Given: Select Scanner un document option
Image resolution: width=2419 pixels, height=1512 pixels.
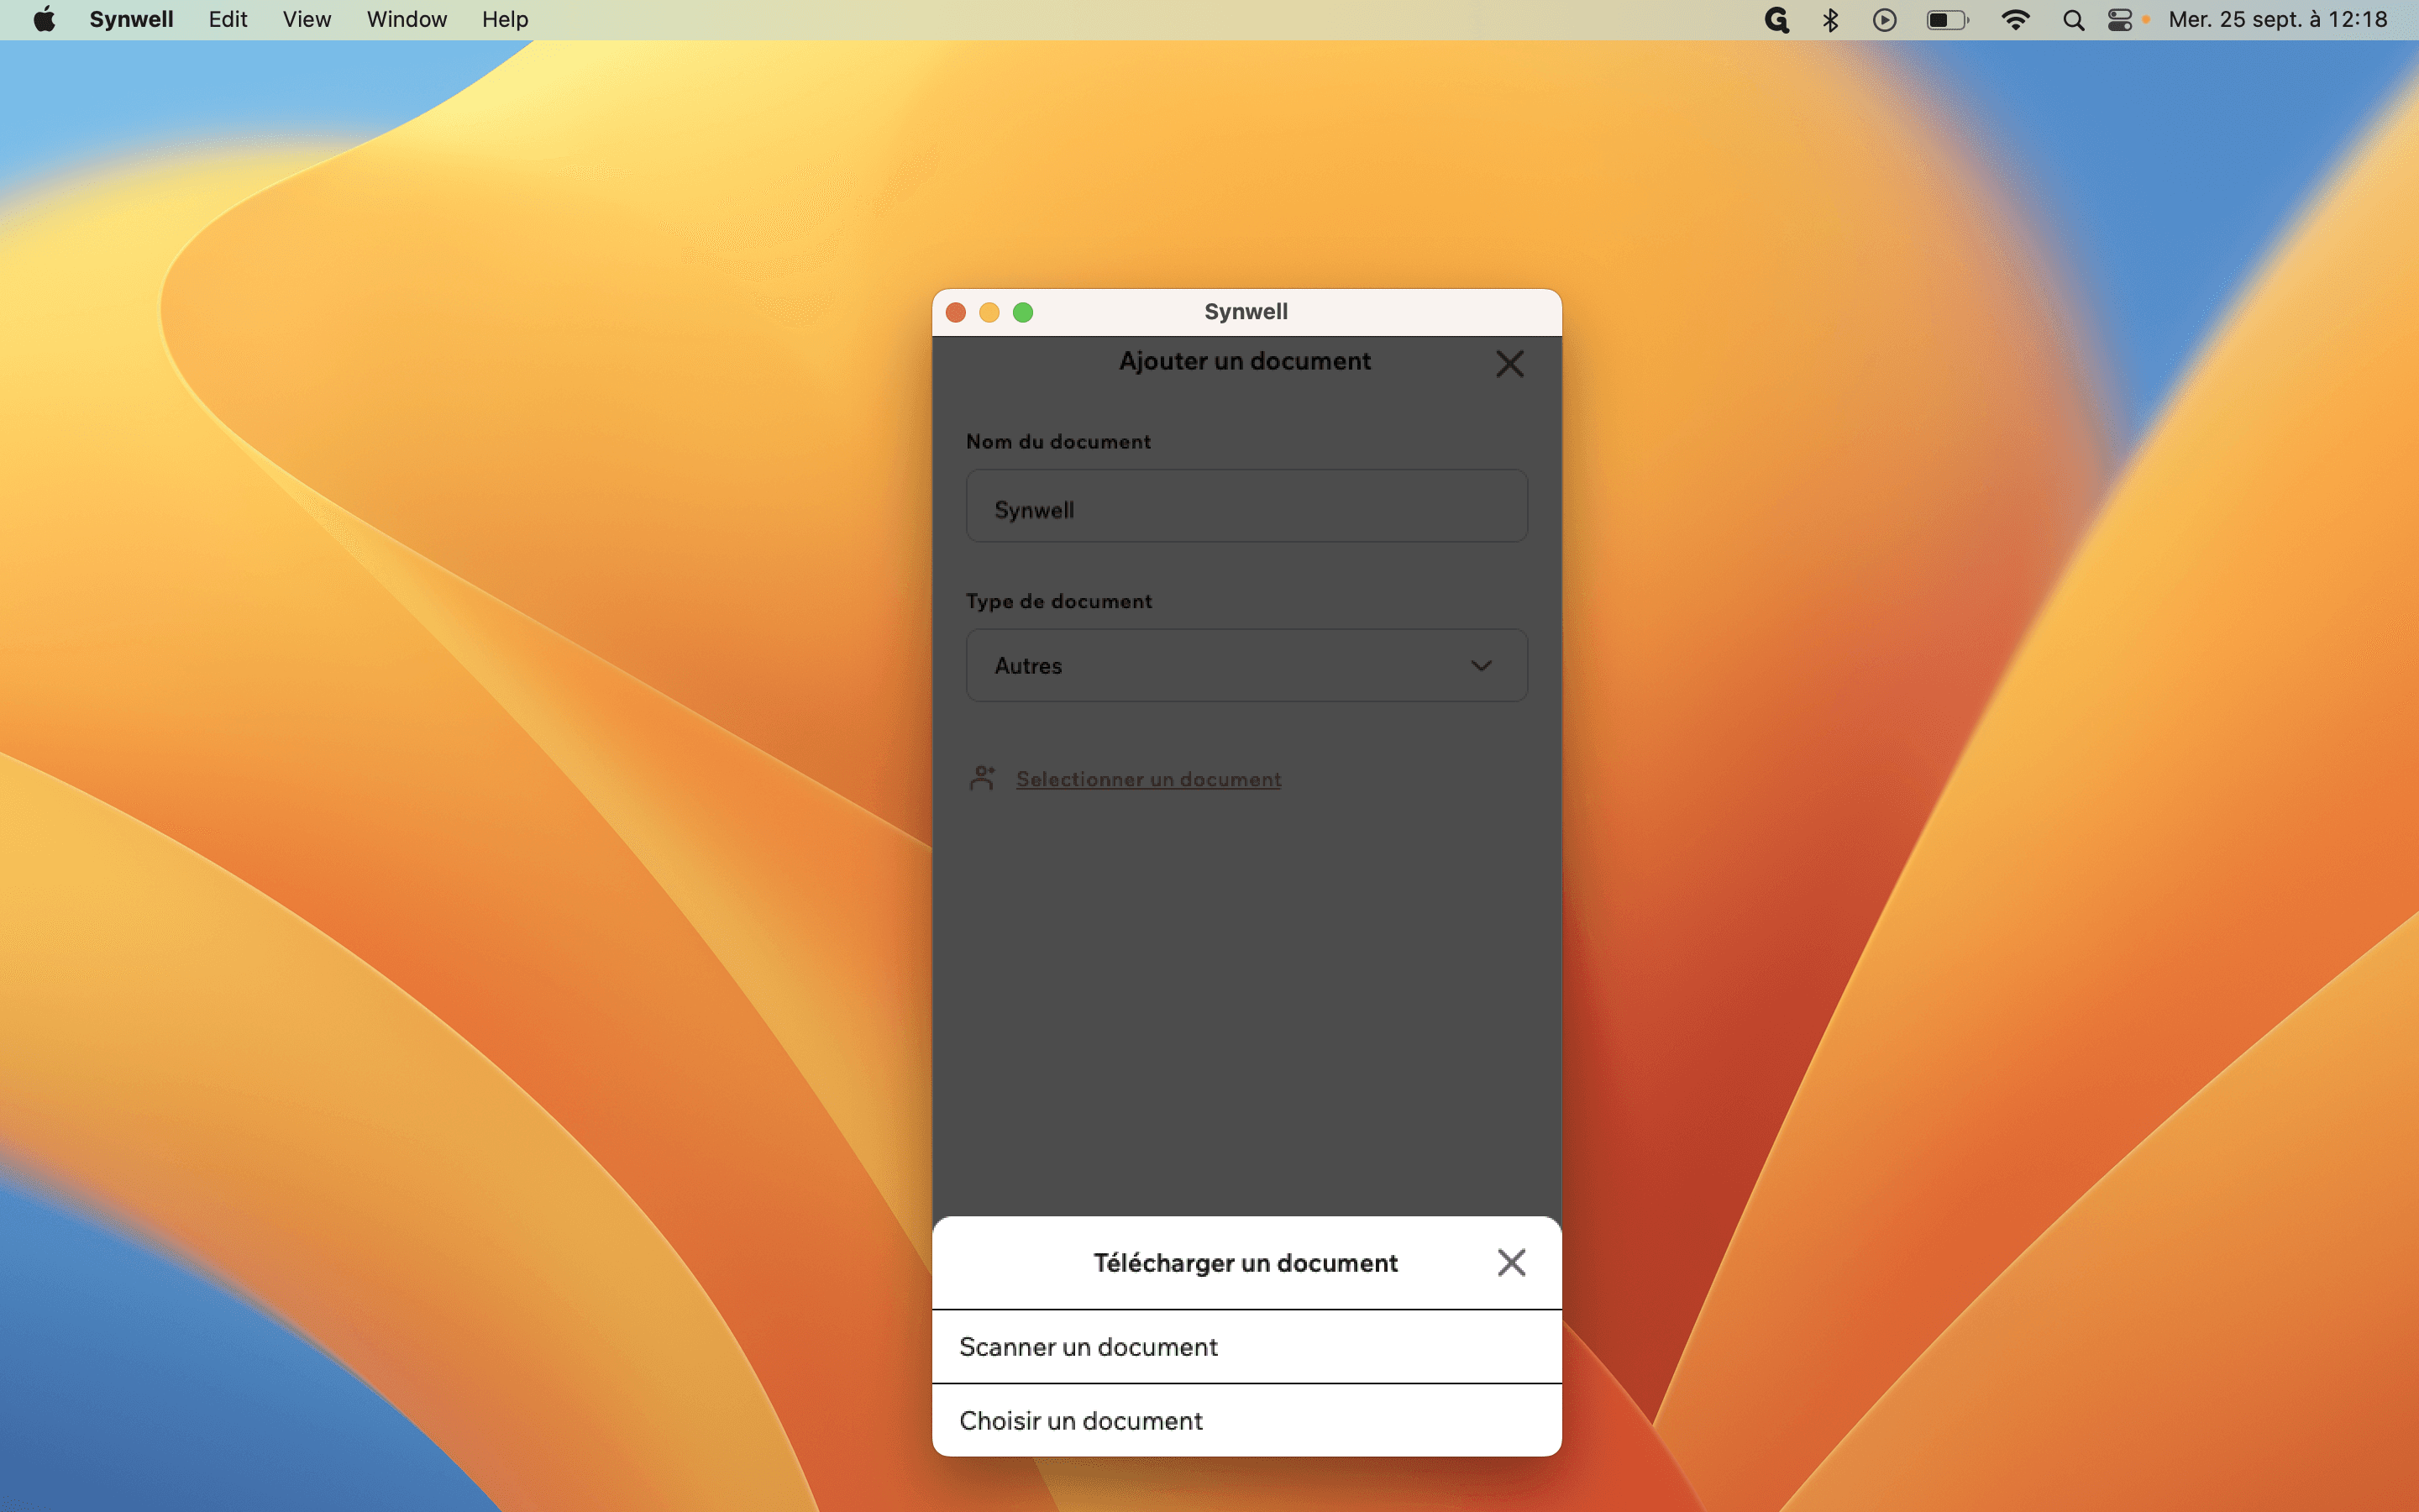Looking at the screenshot, I should click(x=1246, y=1347).
